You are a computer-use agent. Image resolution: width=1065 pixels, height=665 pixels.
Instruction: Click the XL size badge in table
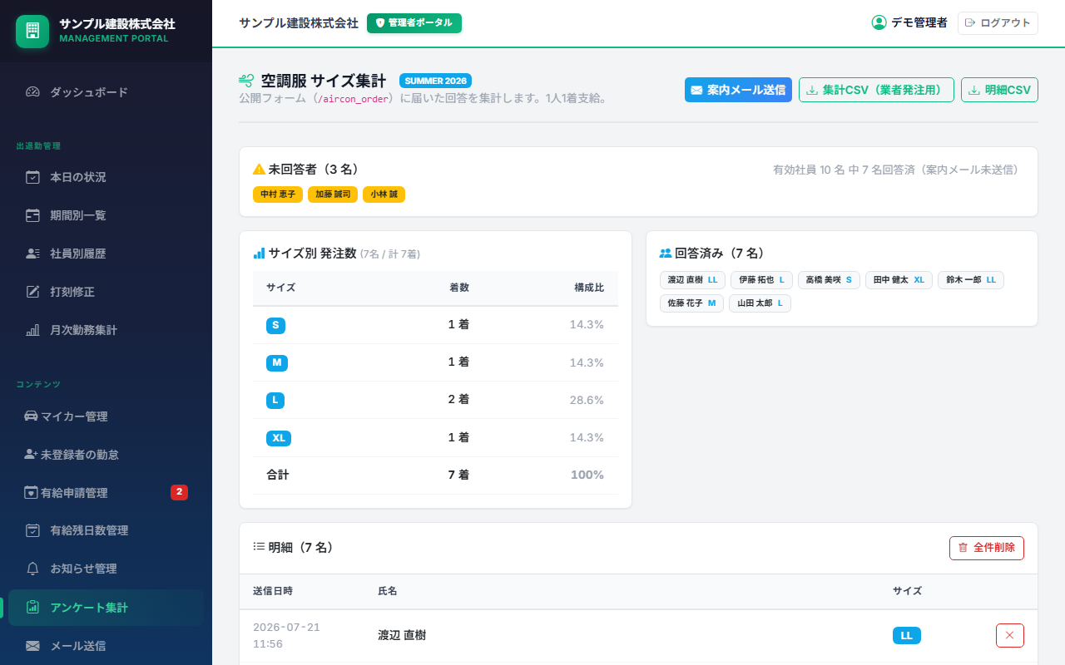(279, 438)
